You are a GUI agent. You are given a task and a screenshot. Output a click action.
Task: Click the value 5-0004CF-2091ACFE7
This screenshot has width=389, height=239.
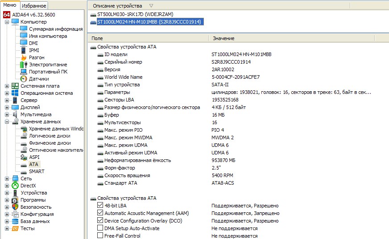click(236, 77)
